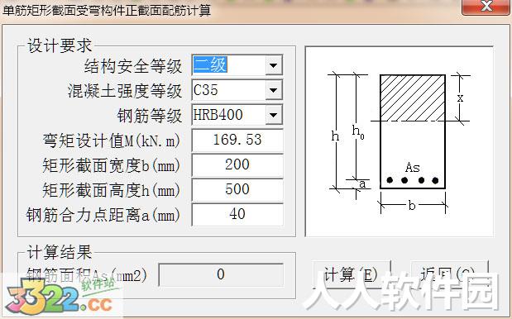Expand the 混凝土强度等级 dropdown arrow
Viewport: 512px width, 319px height.
click(274, 90)
